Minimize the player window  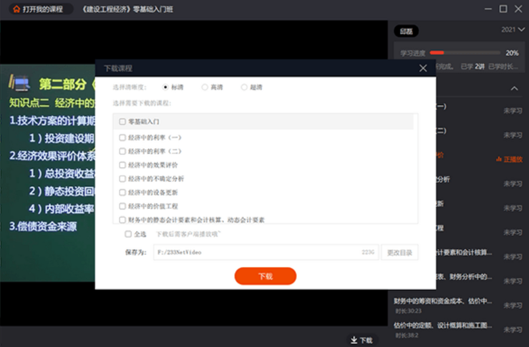488,9
